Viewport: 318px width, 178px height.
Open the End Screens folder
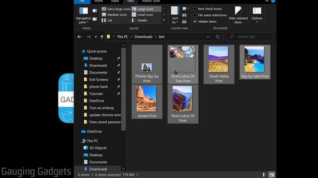pos(98,80)
